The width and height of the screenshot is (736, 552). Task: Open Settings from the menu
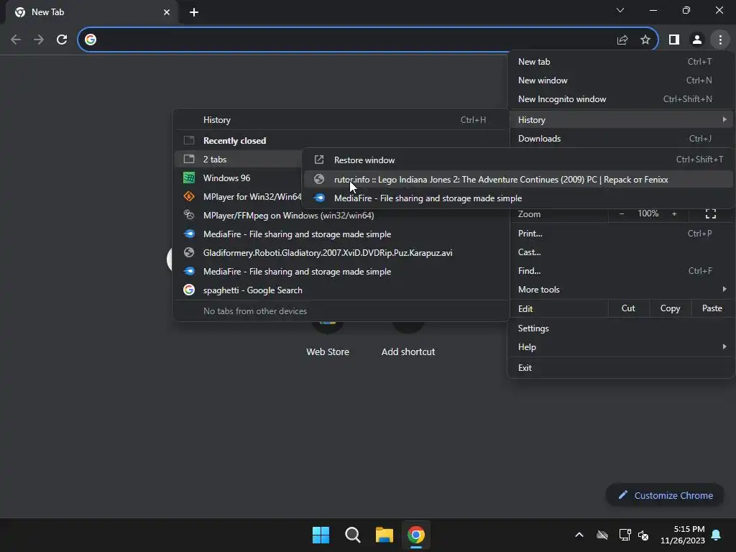coord(621,328)
